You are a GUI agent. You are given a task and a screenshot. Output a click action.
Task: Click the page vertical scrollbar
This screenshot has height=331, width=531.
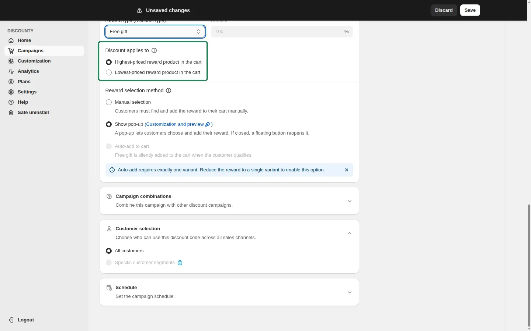529,265
